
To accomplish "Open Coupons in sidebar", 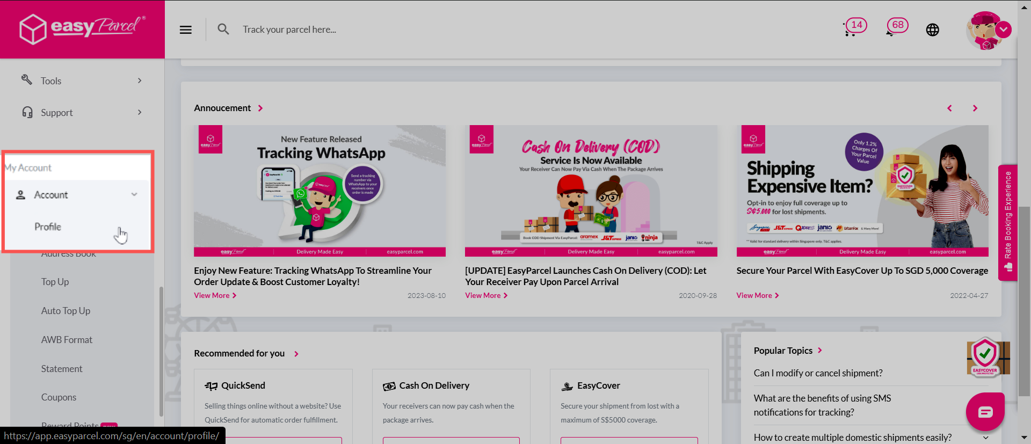I will tap(59, 397).
